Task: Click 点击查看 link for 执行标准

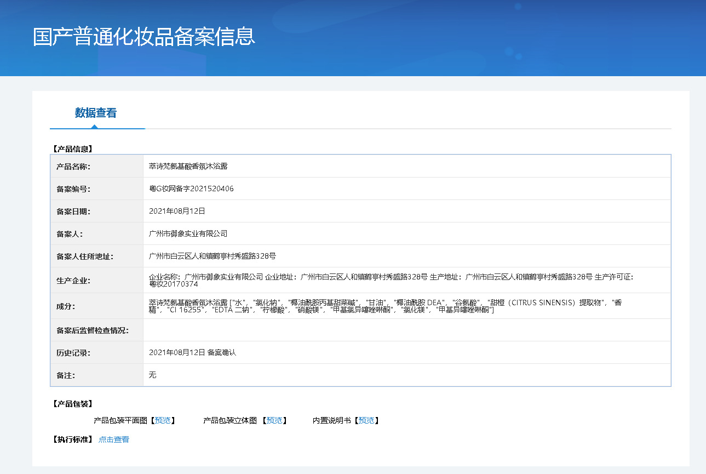Action: [114, 439]
